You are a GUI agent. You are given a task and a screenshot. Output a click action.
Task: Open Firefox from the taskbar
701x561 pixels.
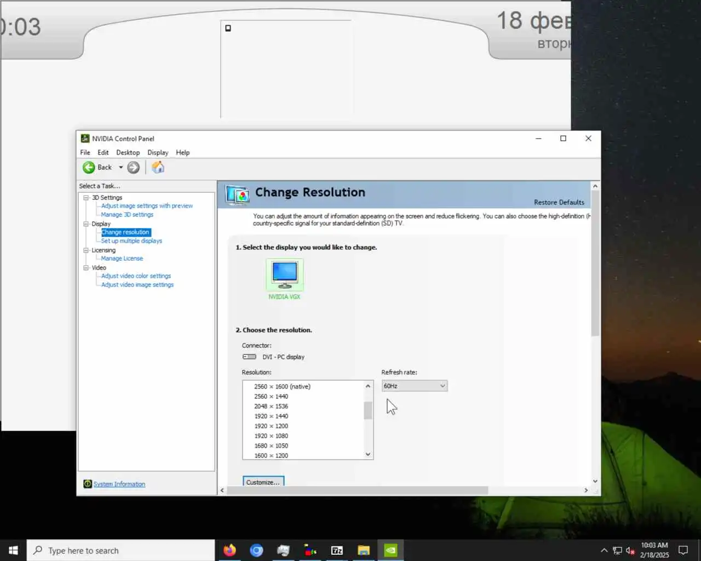[x=229, y=551]
